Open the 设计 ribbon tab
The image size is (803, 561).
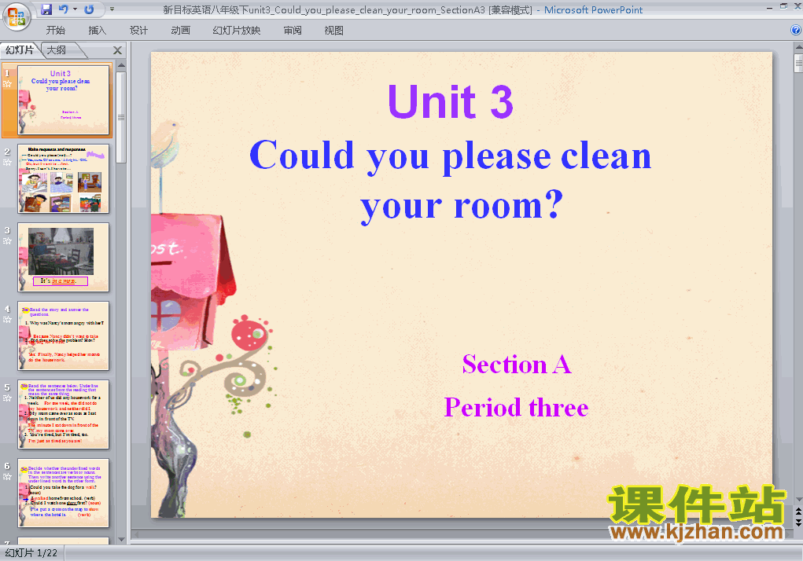138,31
